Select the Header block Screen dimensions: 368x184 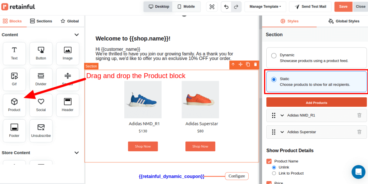pos(68,105)
